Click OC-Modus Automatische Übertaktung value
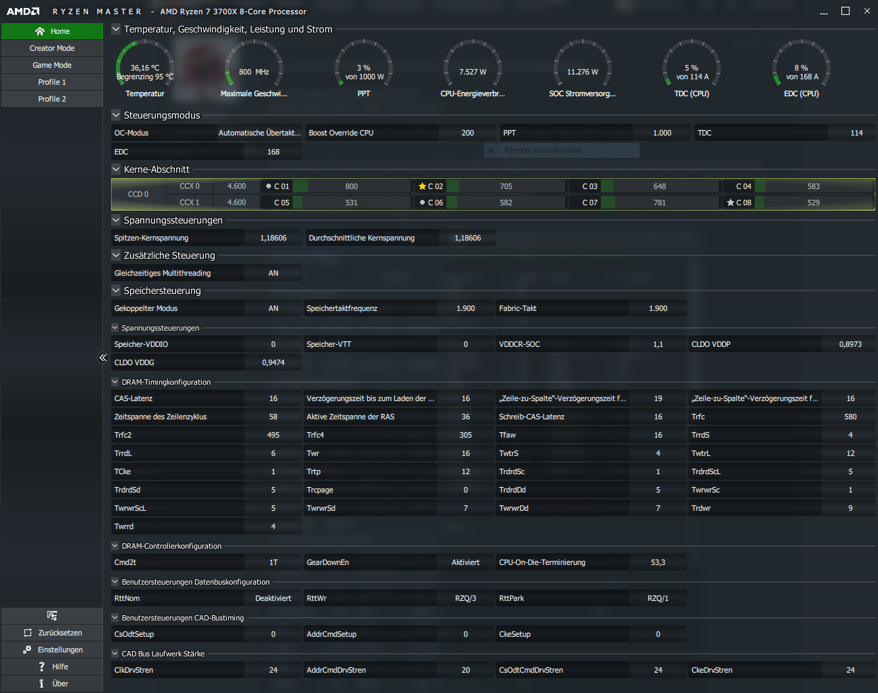Viewport: 878px width, 693px height. point(259,133)
